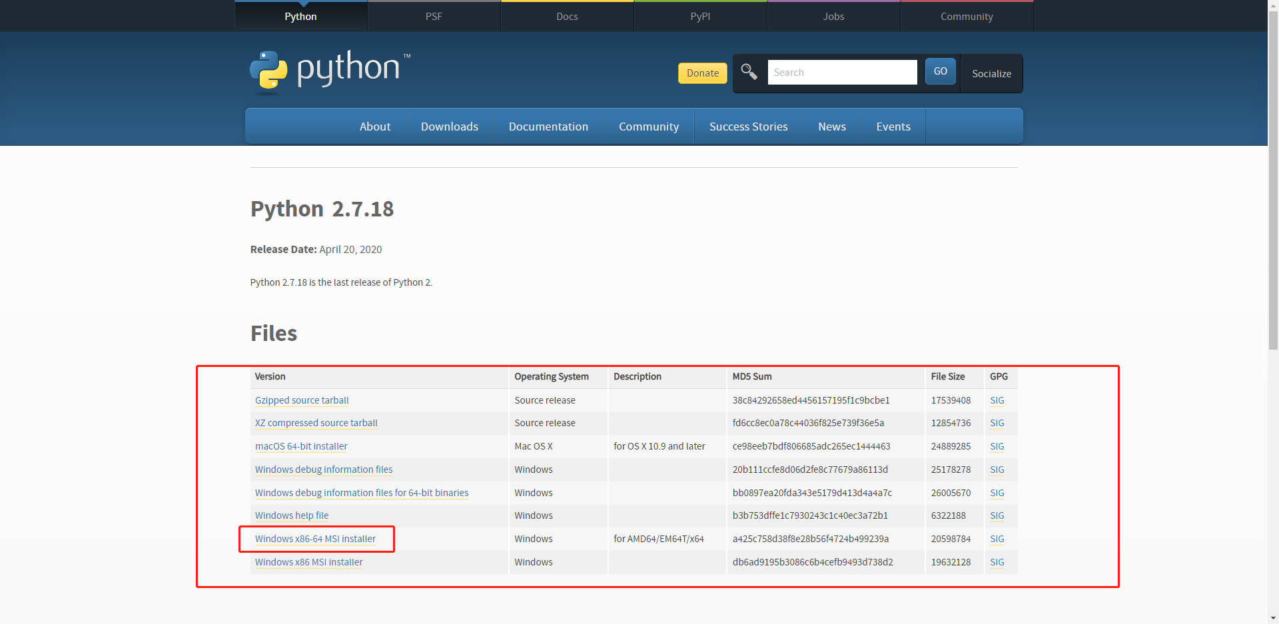Screen dimensions: 1279x624
Task: Open the News navigation menu
Action: coord(832,127)
